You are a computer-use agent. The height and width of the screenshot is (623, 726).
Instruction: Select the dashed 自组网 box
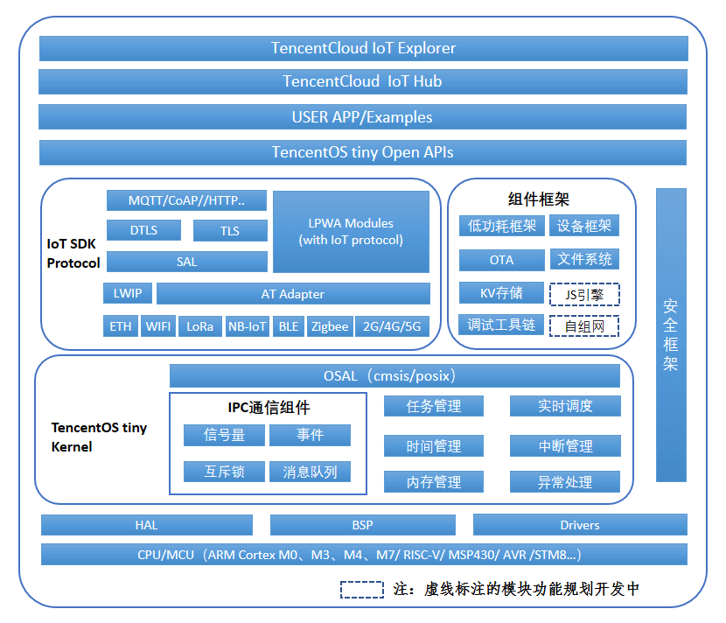584,326
